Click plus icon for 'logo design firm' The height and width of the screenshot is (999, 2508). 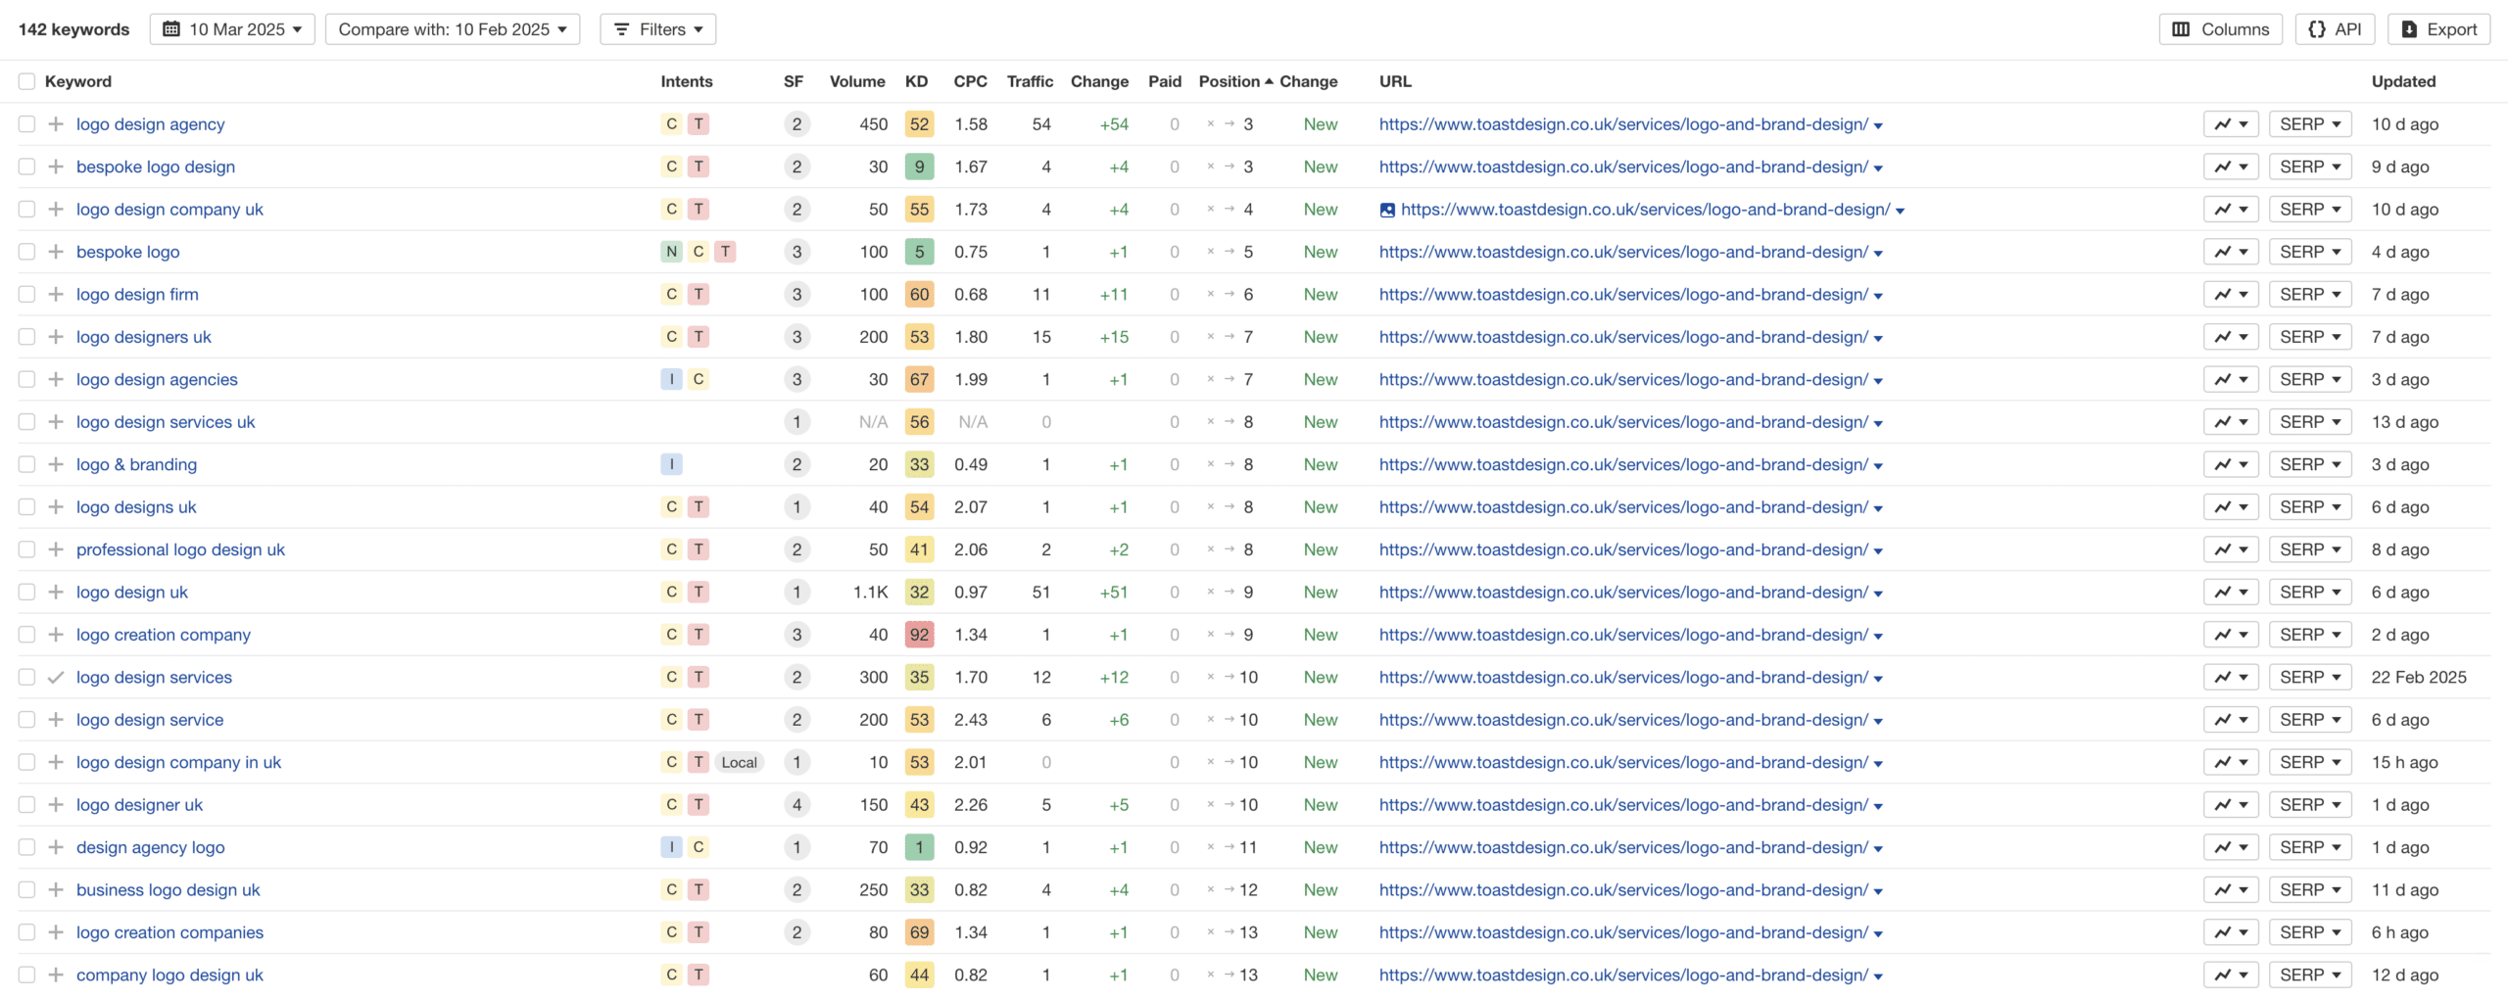click(56, 294)
